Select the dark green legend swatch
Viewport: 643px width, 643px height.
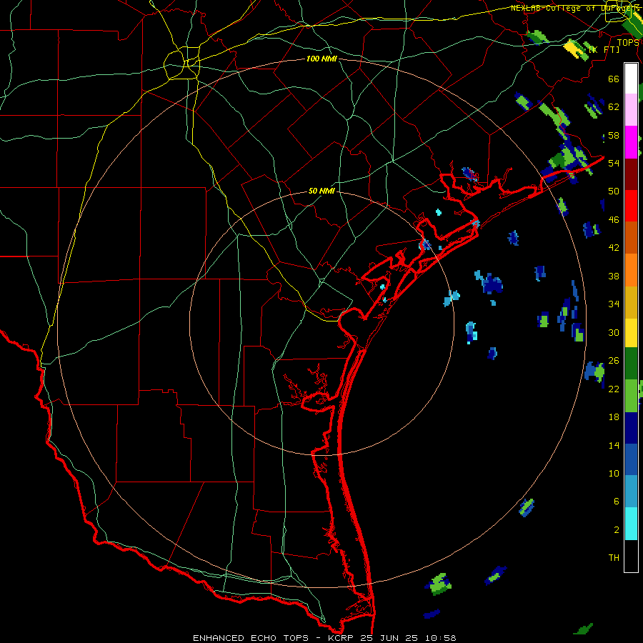(x=631, y=364)
